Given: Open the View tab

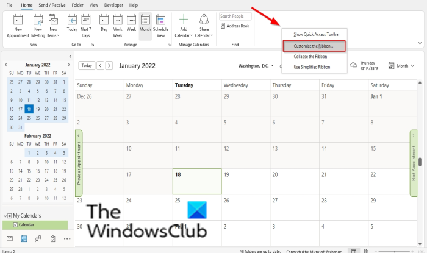Looking at the screenshot, I should pyautogui.click(x=94, y=5).
